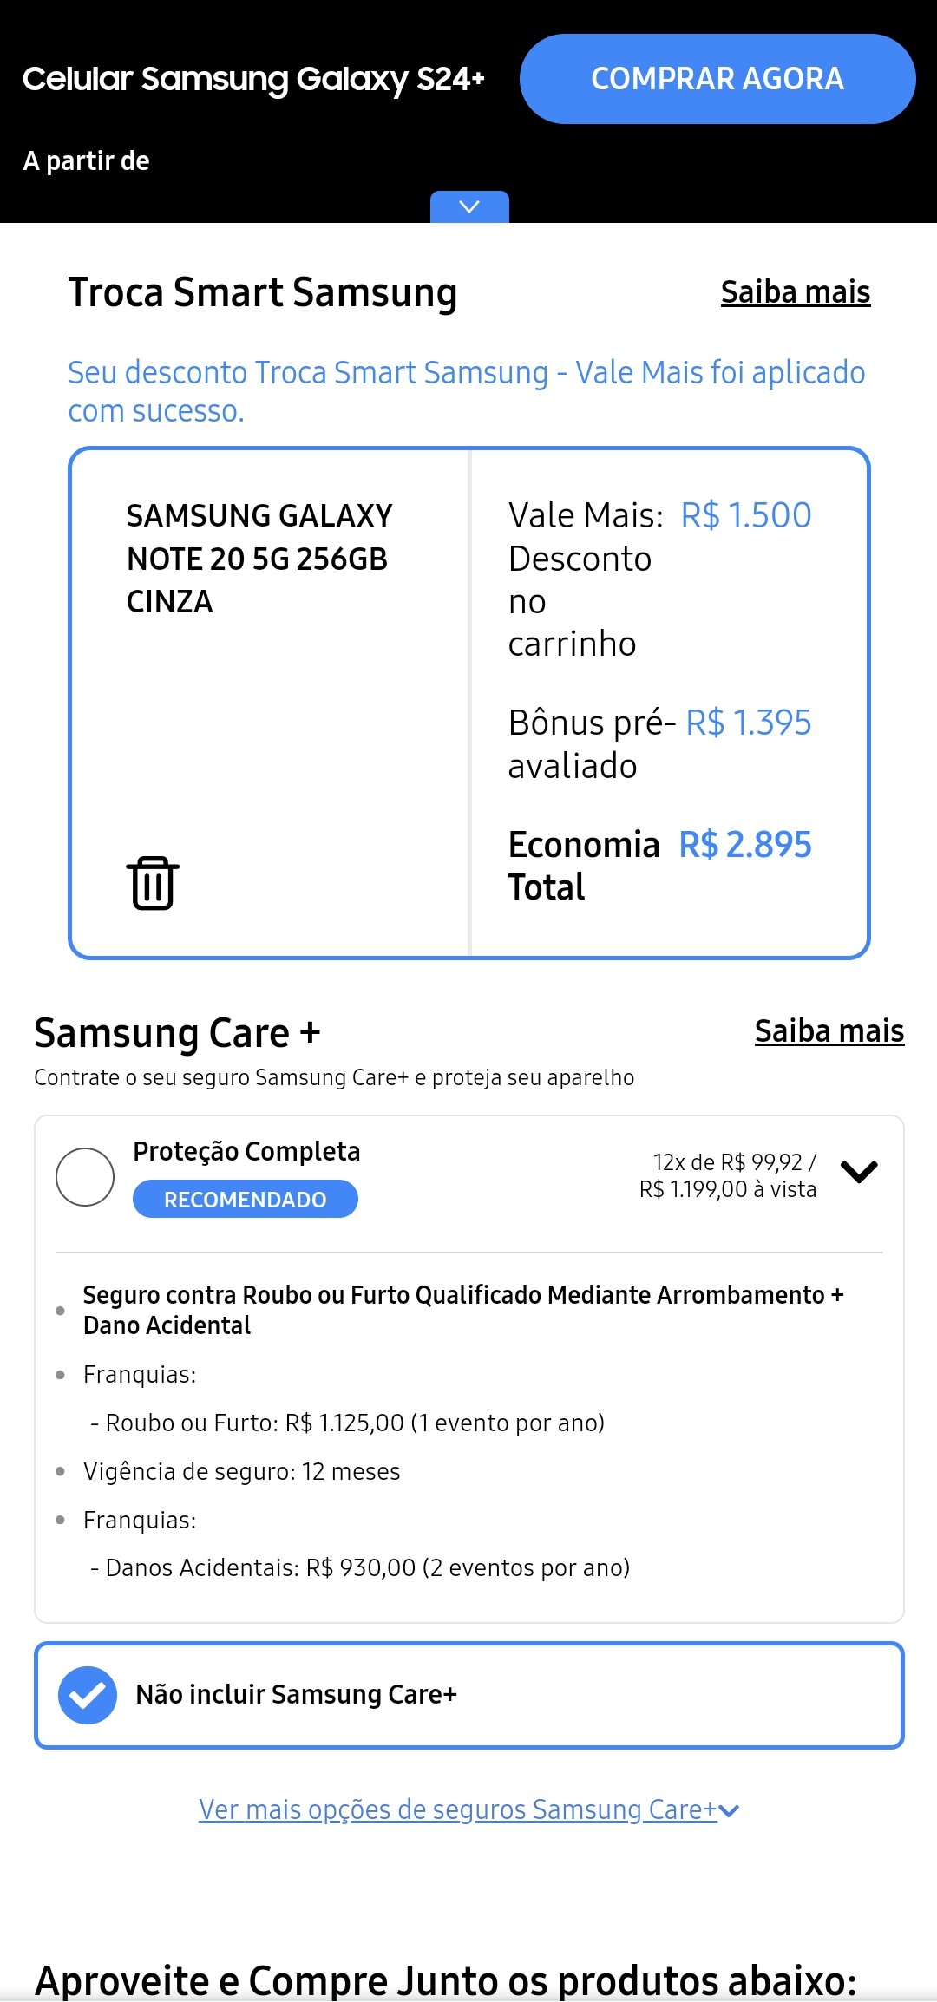Delete the Galaxy Note 20 trade-in with trash icon

[153, 883]
